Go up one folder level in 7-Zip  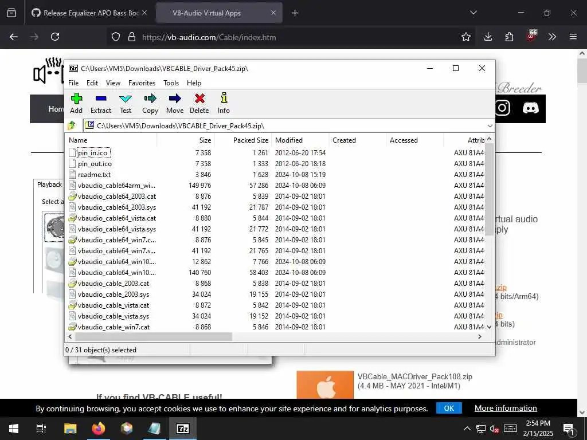click(72, 125)
